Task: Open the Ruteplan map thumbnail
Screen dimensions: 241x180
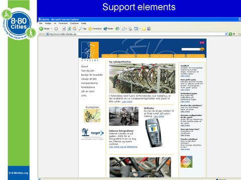Action: [x=92, y=115]
